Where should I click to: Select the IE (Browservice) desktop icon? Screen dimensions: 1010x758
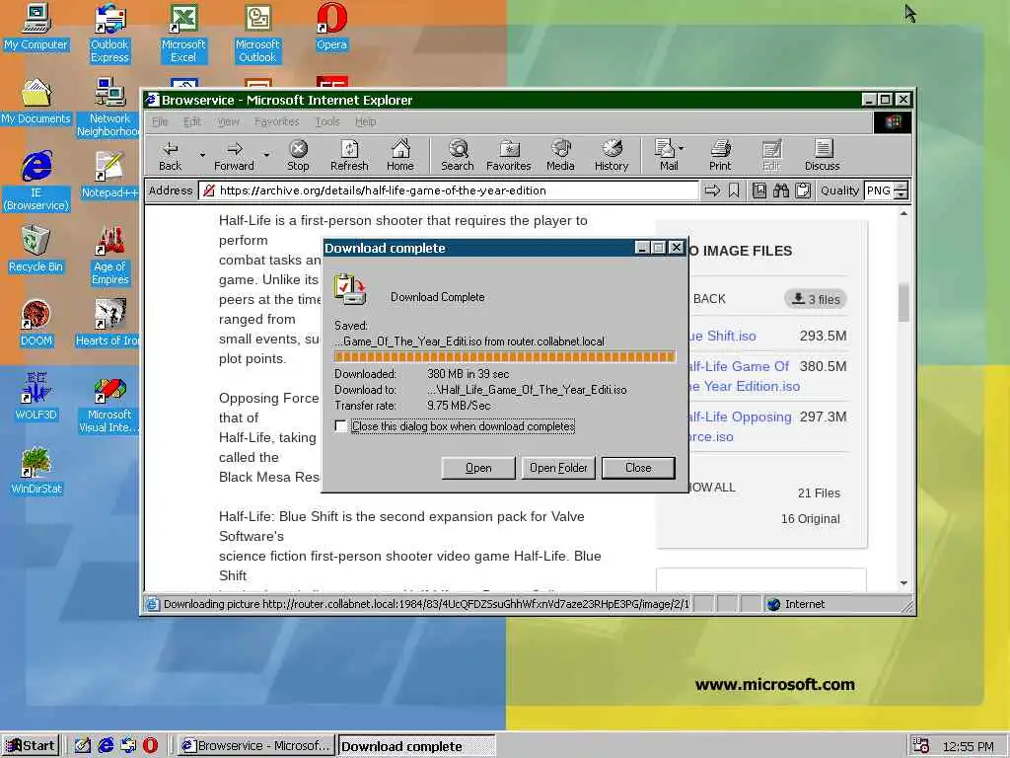pos(36,182)
